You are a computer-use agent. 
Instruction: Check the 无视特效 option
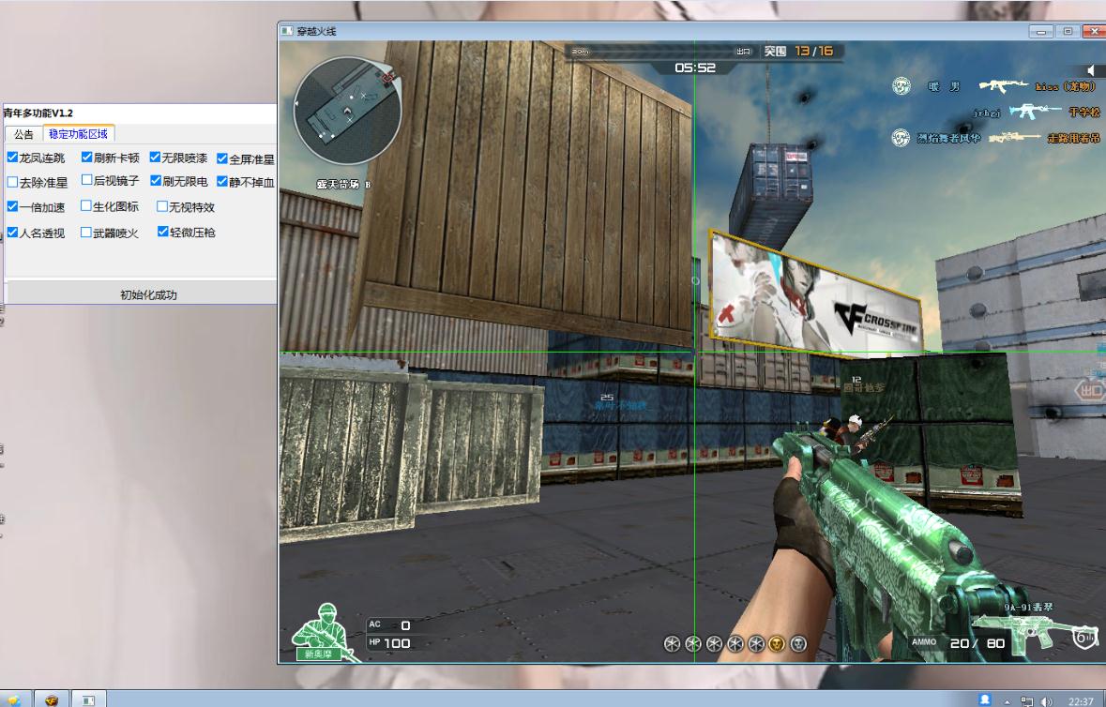(x=162, y=206)
